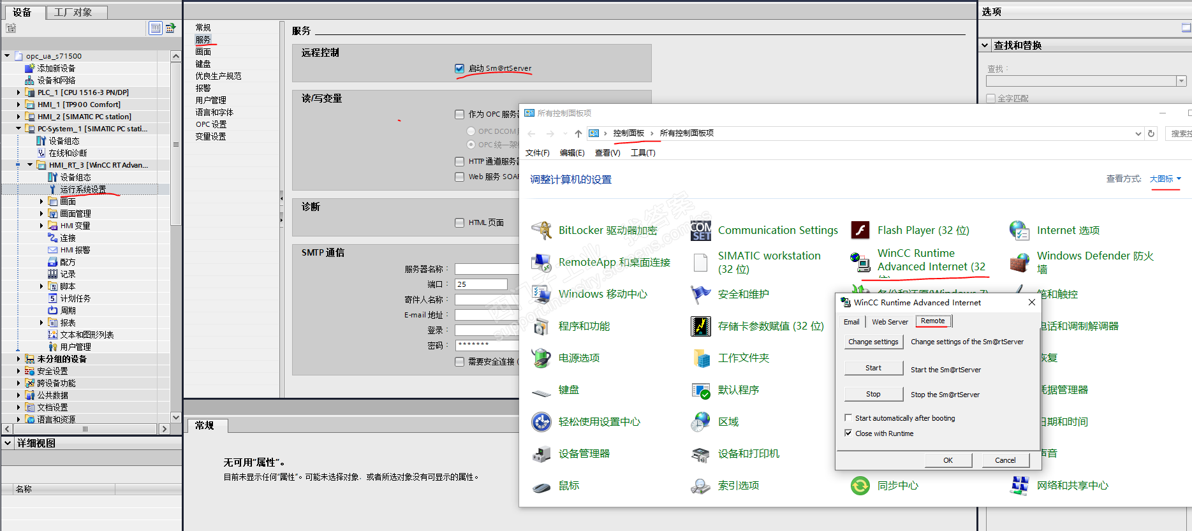The width and height of the screenshot is (1192, 531).
Task: Click the up-folder arrow in Control Panel
Action: coord(578,133)
